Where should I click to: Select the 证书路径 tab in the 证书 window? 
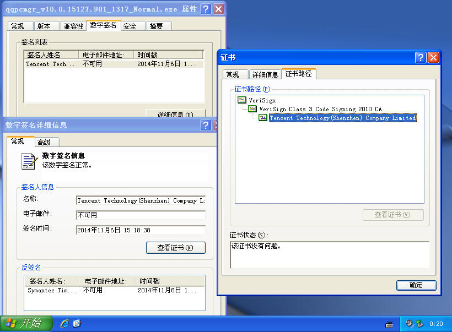click(x=299, y=74)
